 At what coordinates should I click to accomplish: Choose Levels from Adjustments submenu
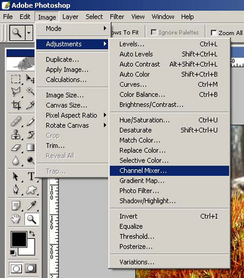pyautogui.click(x=169, y=44)
